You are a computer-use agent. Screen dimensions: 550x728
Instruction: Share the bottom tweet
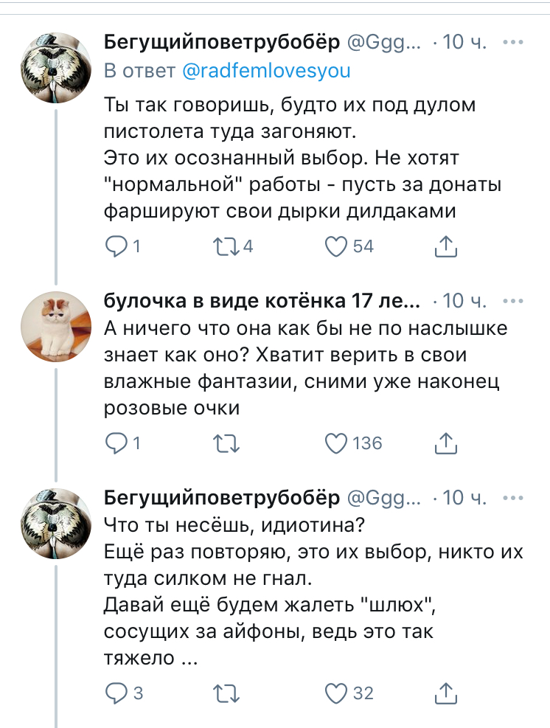coord(446,693)
